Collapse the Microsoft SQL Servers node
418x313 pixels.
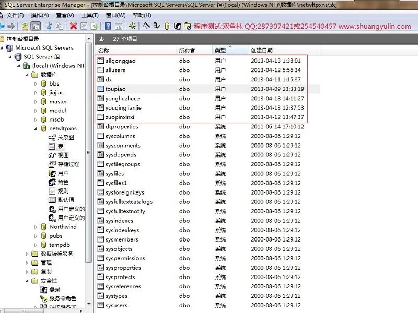point(2,48)
